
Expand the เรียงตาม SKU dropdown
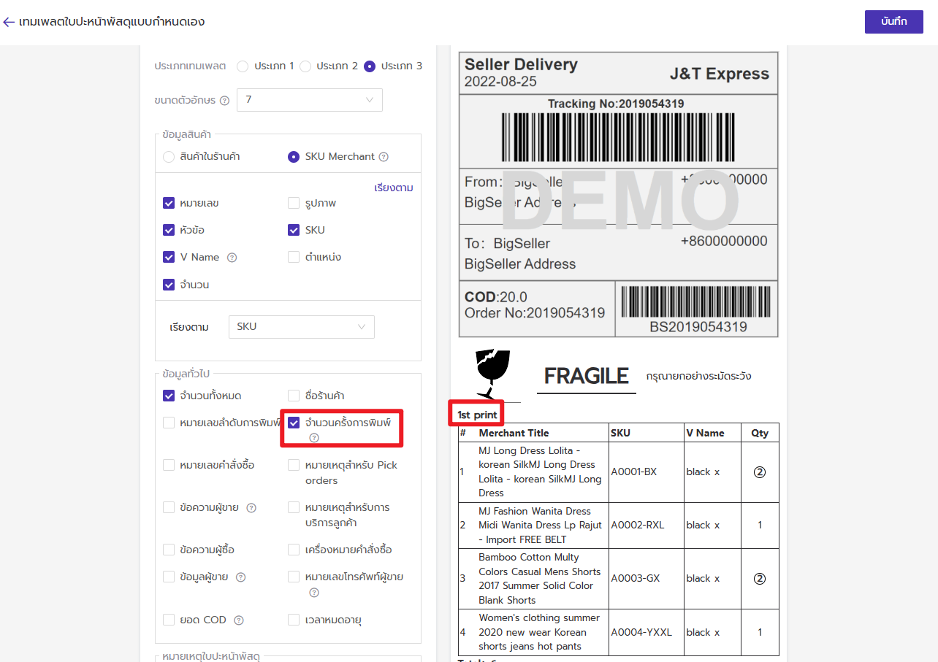click(x=301, y=327)
